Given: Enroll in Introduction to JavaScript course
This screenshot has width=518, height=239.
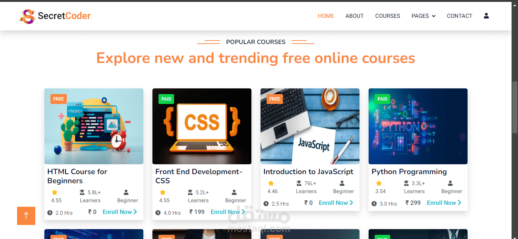Looking at the screenshot, I should [336, 203].
